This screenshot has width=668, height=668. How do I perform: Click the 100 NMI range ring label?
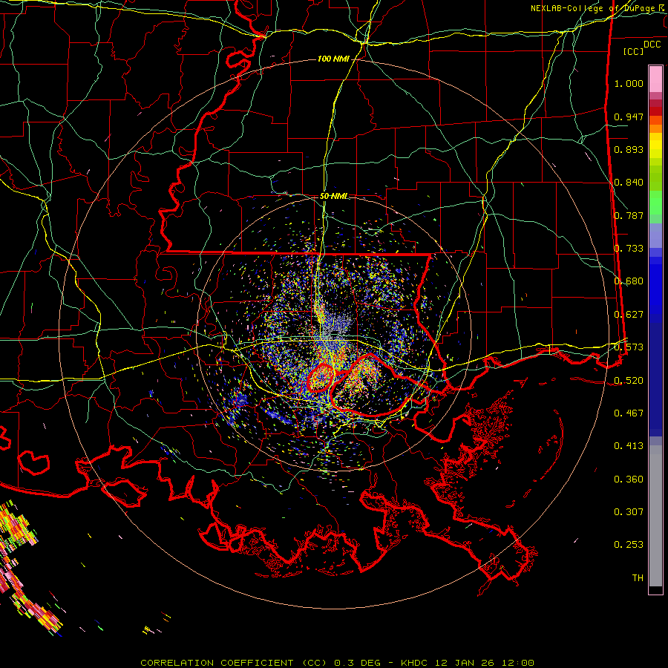pos(333,59)
